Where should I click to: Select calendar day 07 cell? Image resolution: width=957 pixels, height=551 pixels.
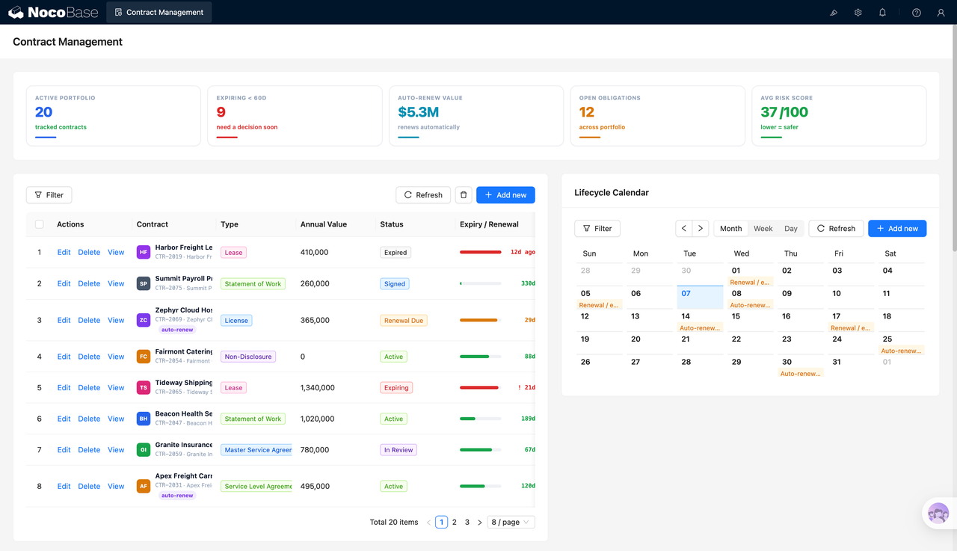point(700,297)
